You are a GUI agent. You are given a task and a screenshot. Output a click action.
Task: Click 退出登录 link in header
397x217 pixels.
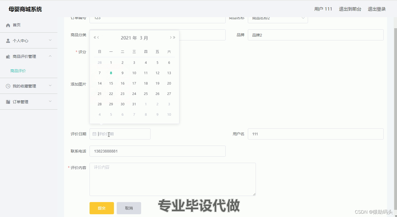[377, 9]
